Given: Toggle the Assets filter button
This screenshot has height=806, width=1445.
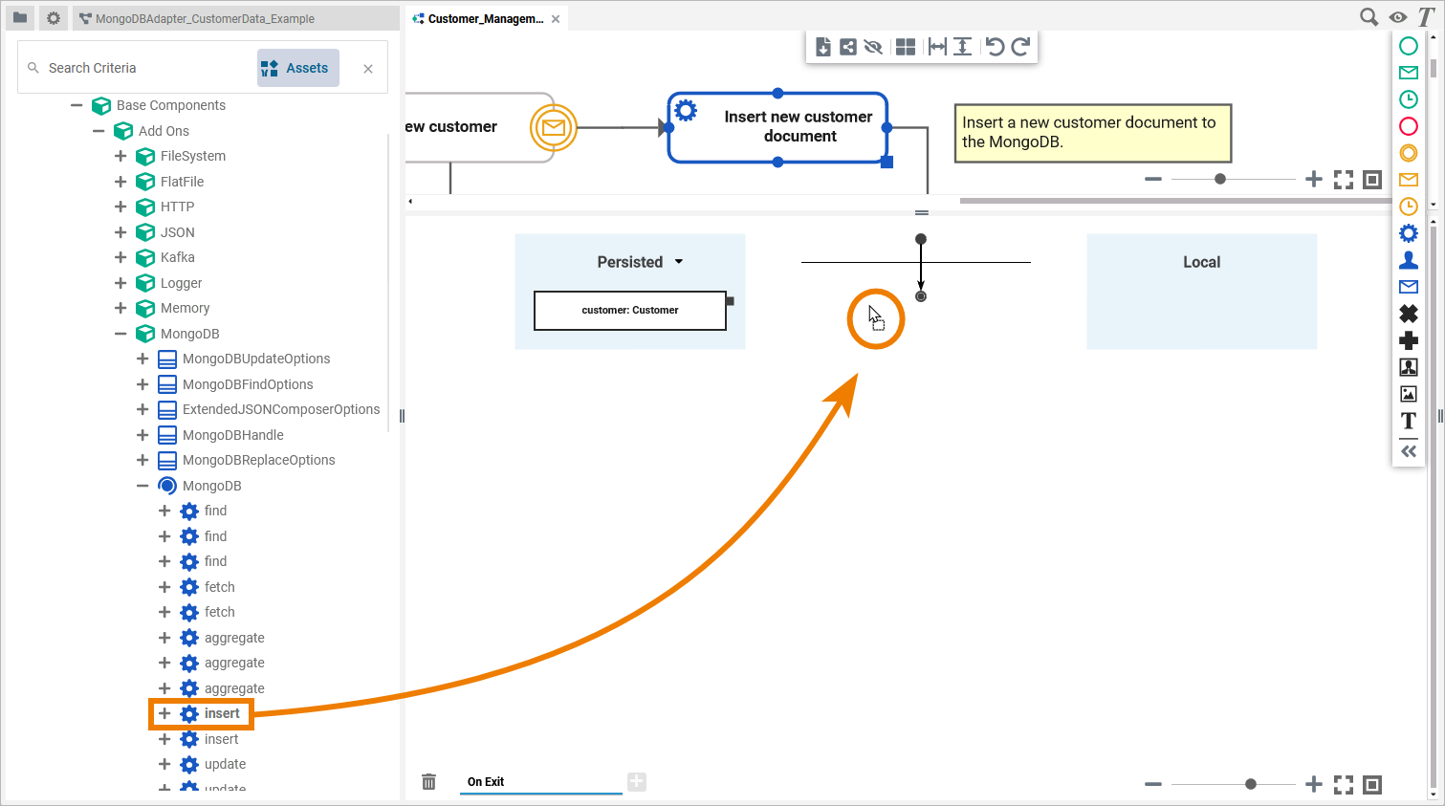Looking at the screenshot, I should (x=297, y=68).
